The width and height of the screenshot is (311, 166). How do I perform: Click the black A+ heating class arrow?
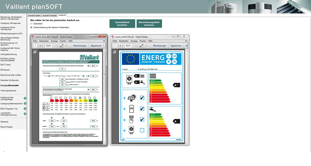[x=176, y=85]
